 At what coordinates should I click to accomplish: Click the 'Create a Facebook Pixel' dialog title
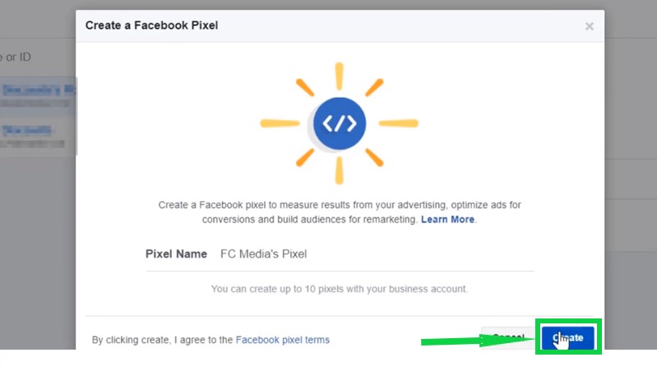point(151,25)
